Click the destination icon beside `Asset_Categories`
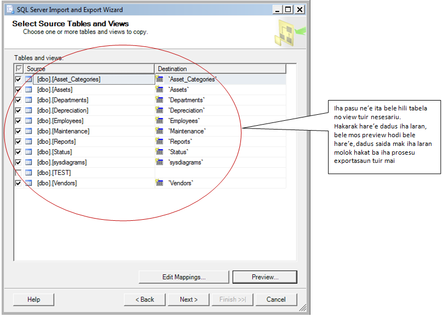Screen dimensions: 443x317 click(x=159, y=79)
